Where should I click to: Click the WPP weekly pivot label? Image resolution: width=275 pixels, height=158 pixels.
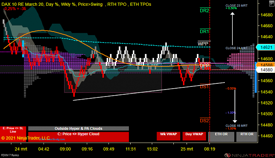click(x=203, y=44)
